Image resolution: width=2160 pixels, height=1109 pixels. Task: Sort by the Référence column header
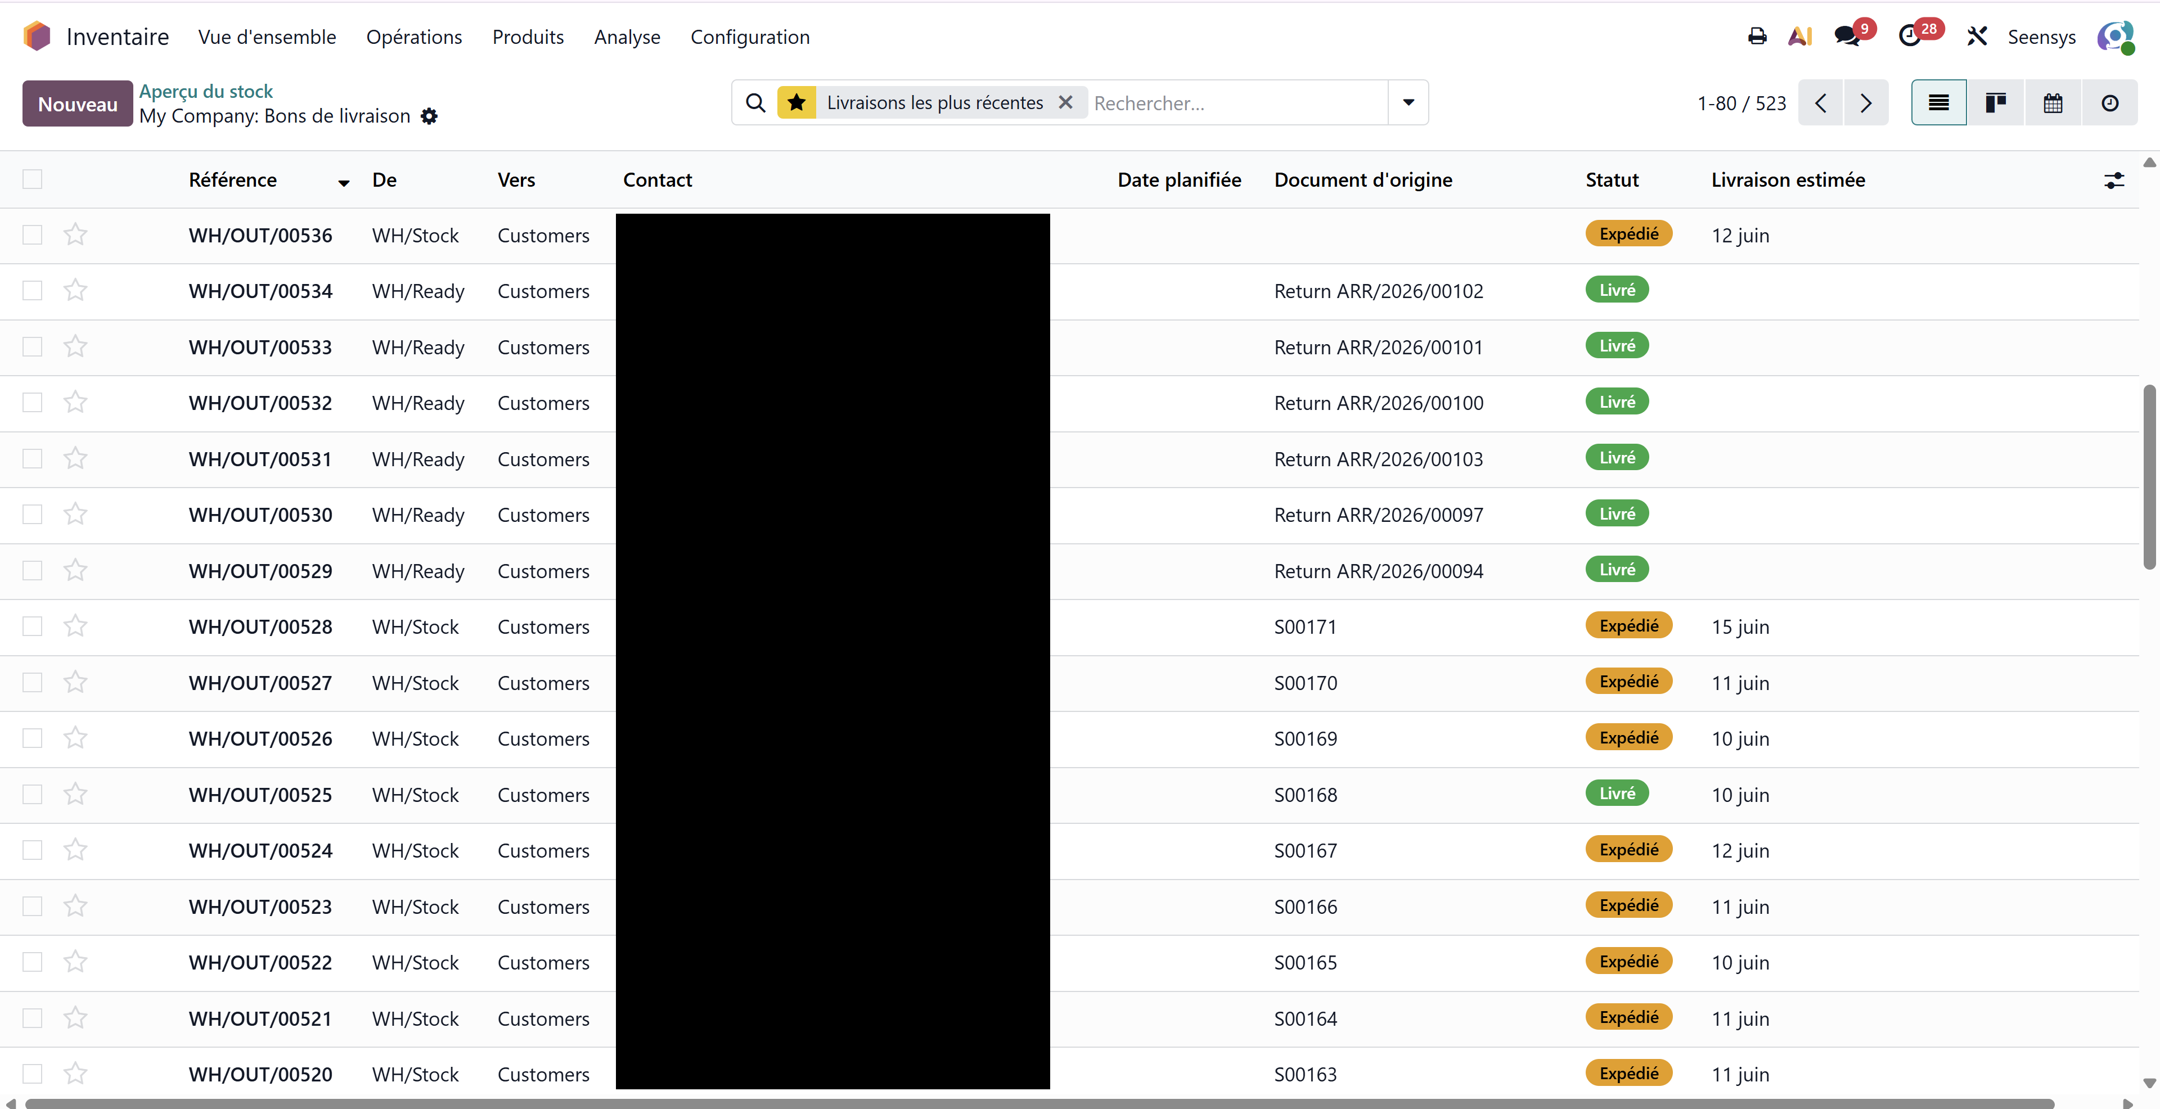[232, 180]
